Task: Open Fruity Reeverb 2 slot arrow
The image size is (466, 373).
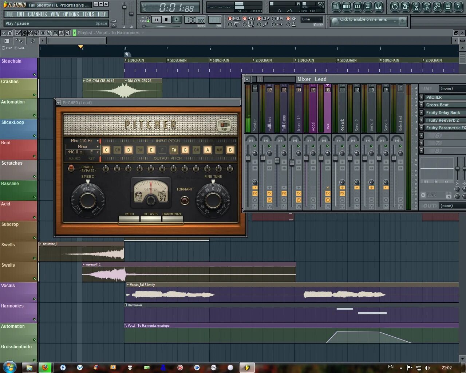Action: pyautogui.click(x=422, y=120)
